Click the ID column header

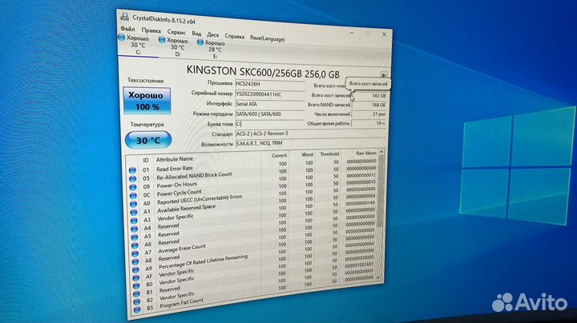pyautogui.click(x=146, y=161)
